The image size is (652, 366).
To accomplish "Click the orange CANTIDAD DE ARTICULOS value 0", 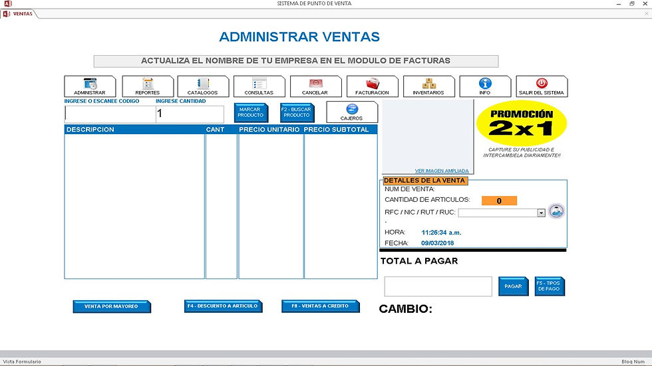I will click(499, 201).
